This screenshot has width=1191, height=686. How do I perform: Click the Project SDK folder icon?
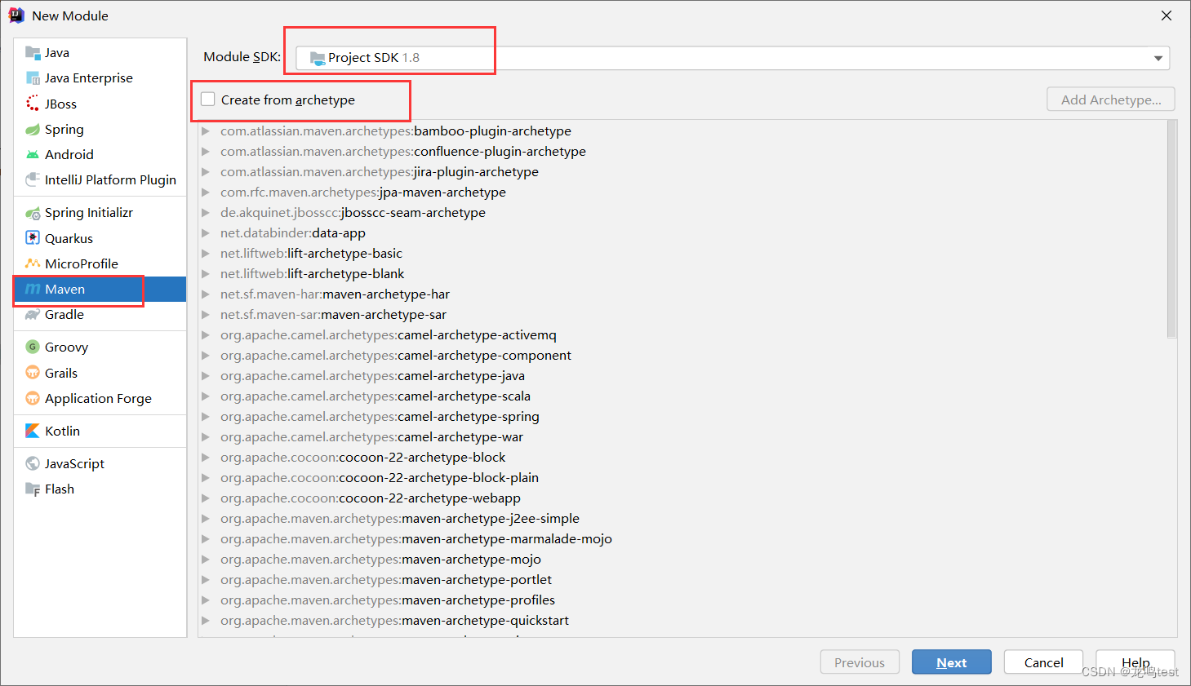[318, 58]
